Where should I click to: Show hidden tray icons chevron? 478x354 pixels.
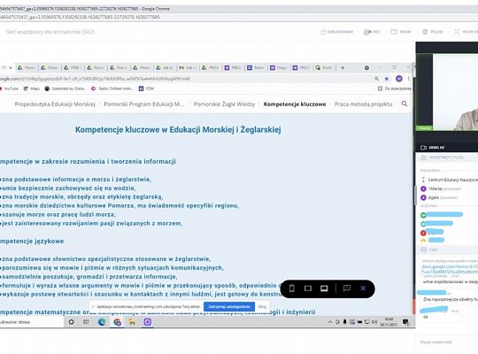330,322
